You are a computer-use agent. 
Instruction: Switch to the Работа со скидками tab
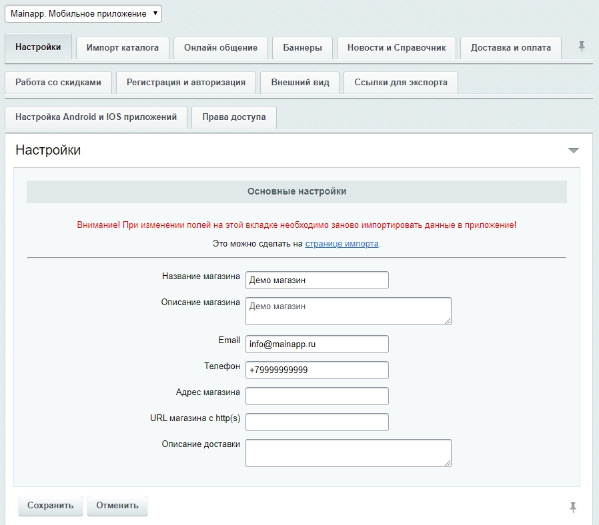pos(59,83)
